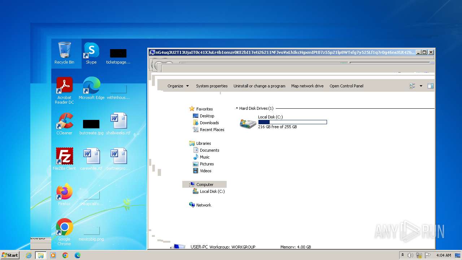This screenshot has height=260, width=462.
Task: Click the network status tray icon
Action: pos(419,255)
